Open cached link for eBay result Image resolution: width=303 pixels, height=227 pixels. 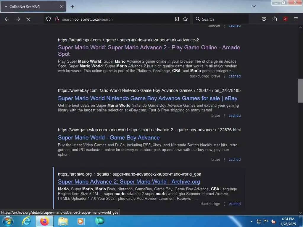[x=235, y=116]
